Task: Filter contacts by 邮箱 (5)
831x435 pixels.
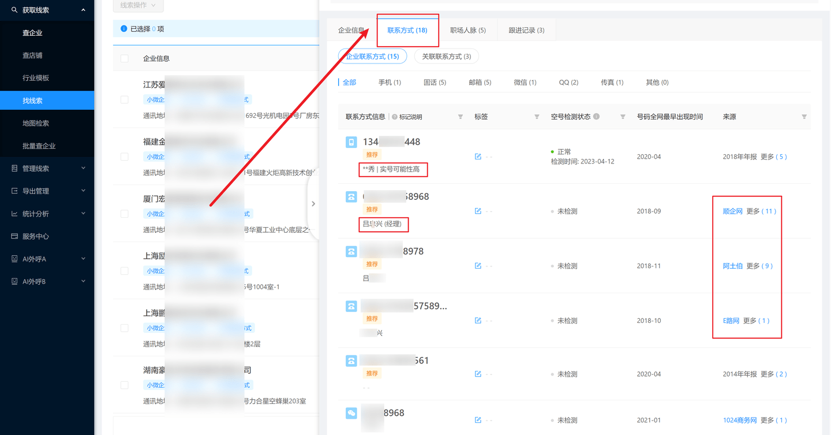Action: point(480,83)
